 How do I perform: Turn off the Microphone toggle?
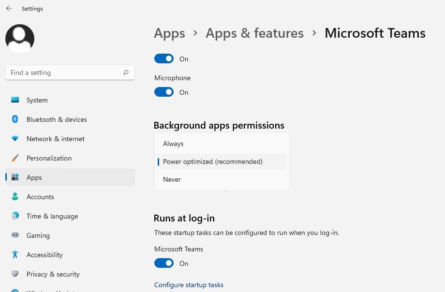[x=164, y=92]
